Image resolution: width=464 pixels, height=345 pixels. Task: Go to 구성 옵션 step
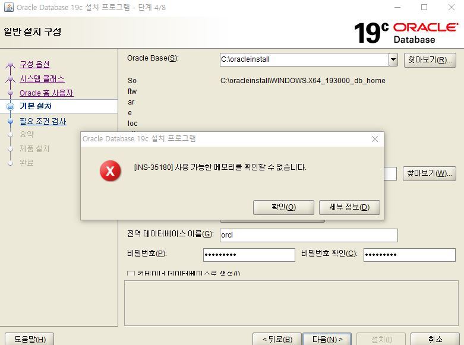pos(34,64)
